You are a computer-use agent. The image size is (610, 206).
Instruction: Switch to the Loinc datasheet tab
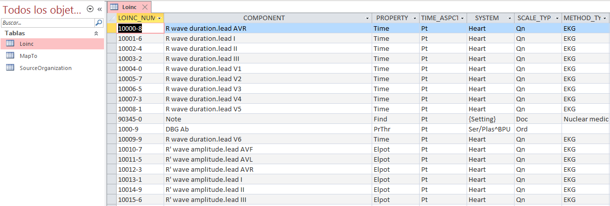pos(126,7)
